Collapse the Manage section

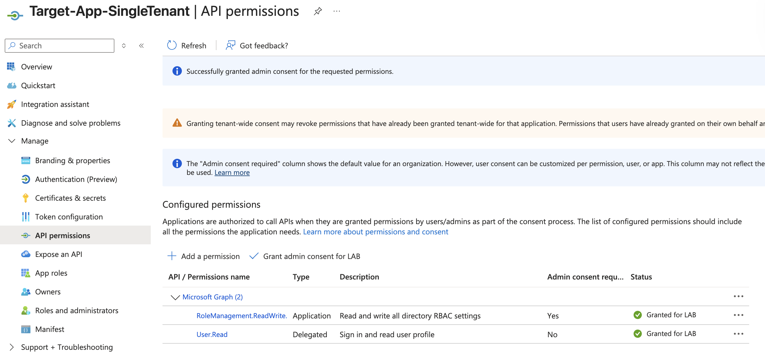pyautogui.click(x=11, y=141)
